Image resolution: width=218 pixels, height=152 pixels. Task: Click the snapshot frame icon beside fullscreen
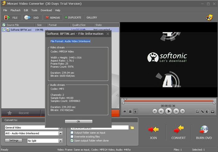click(130, 111)
